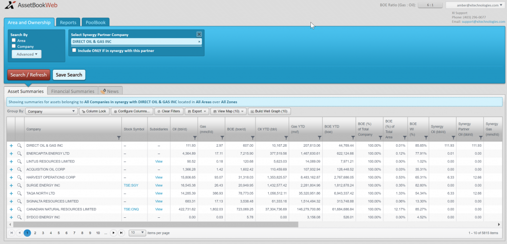Image resolution: width=507 pixels, height=244 pixels.
Task: Open magnifier for SYDCO ENERGY INC
Action: (19, 217)
